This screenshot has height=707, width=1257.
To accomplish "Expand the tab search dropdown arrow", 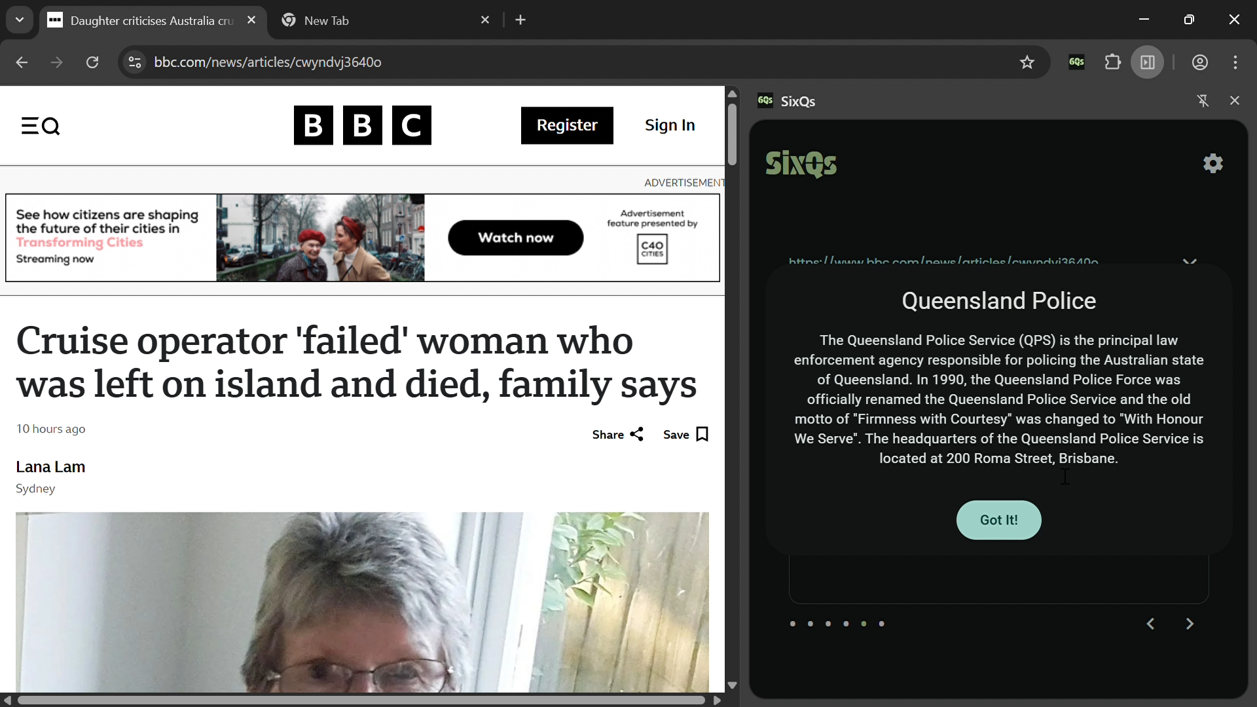I will click(20, 20).
